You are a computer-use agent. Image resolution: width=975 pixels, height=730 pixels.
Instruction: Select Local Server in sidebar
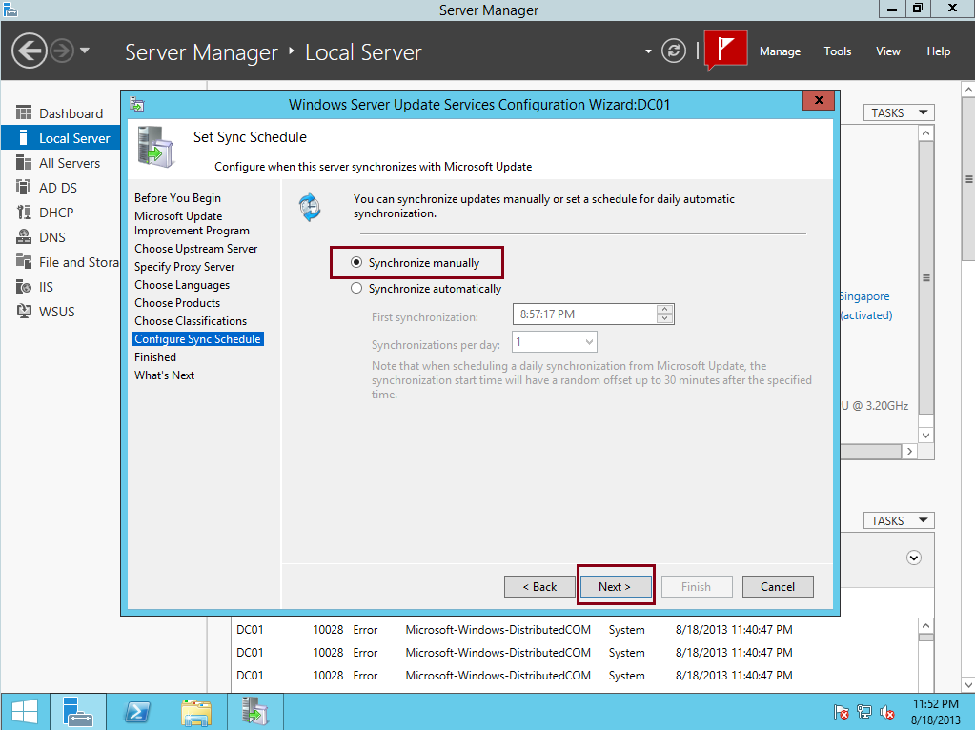click(61, 138)
